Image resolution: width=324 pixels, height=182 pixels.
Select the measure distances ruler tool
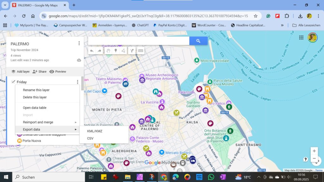pos(140,51)
